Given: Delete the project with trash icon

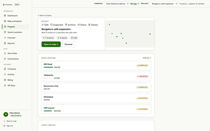Looking at the screenshot, I should [89, 25].
